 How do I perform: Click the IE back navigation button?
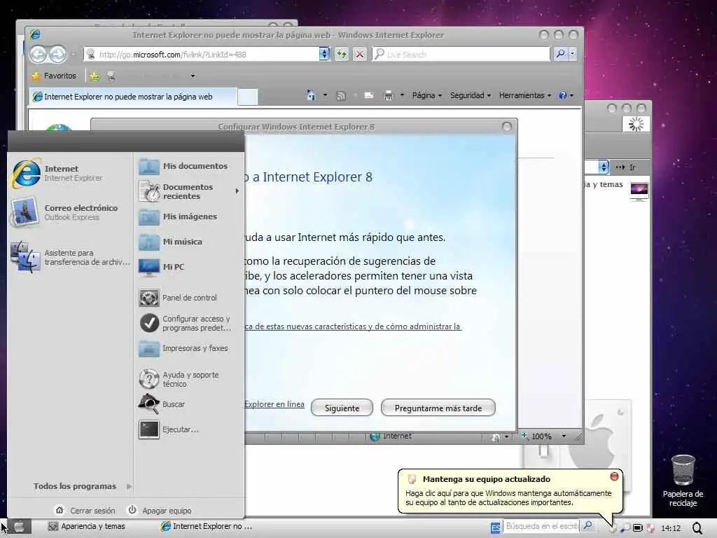(x=39, y=55)
